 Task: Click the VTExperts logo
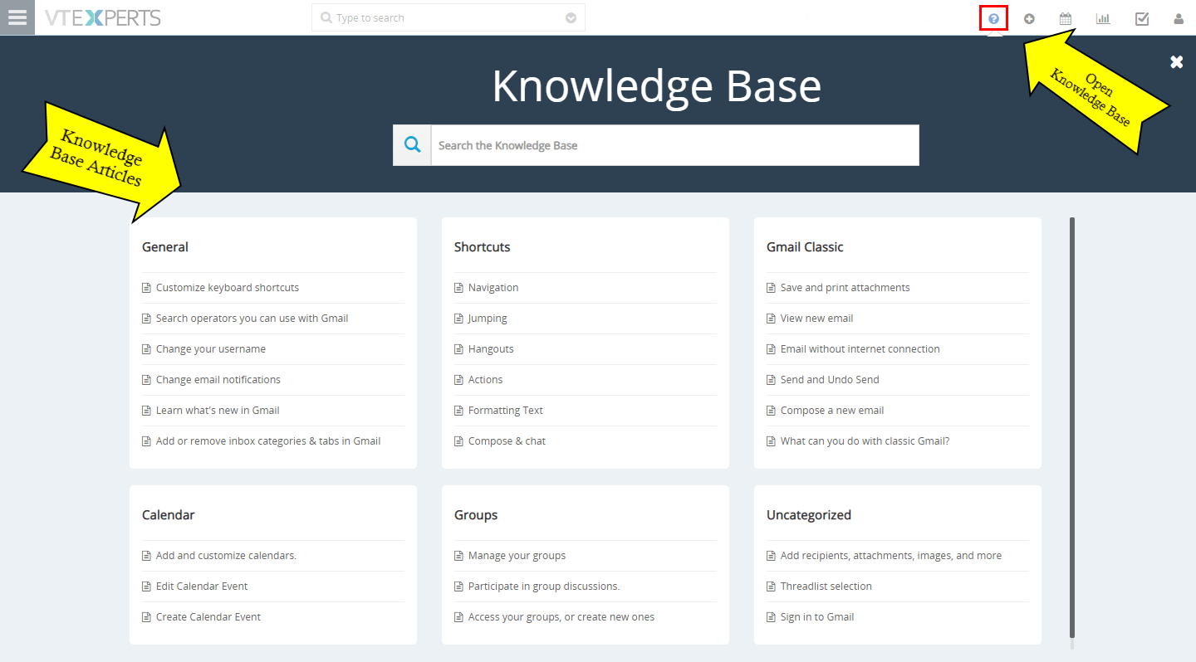102,17
